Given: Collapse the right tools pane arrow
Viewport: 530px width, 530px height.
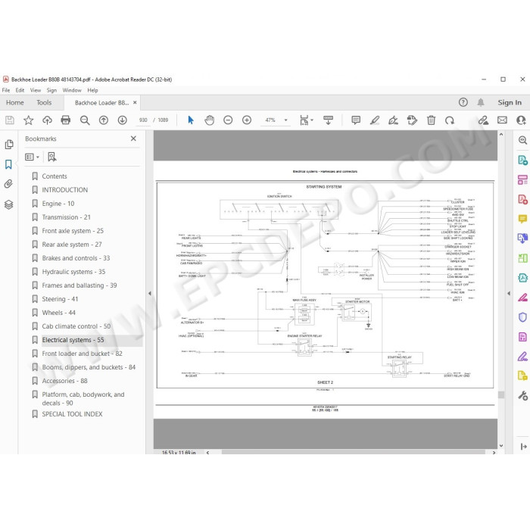Looking at the screenshot, I should tap(509, 294).
